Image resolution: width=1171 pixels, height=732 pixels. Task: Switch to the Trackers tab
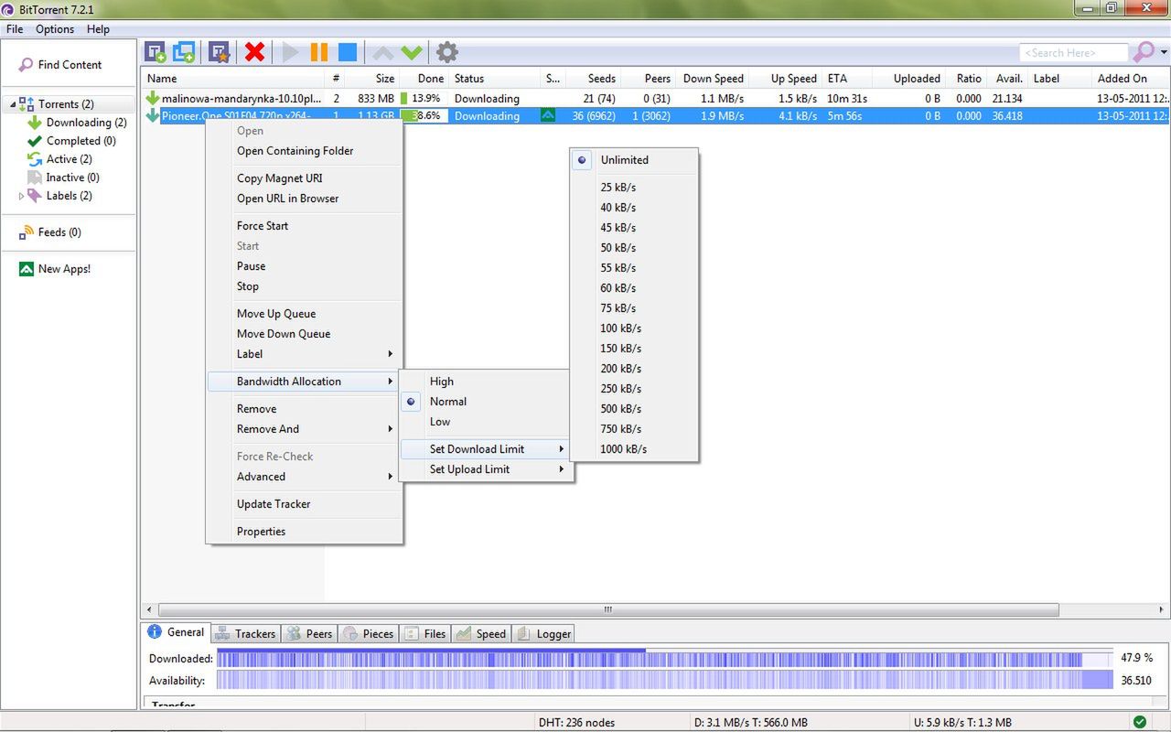[x=245, y=633]
